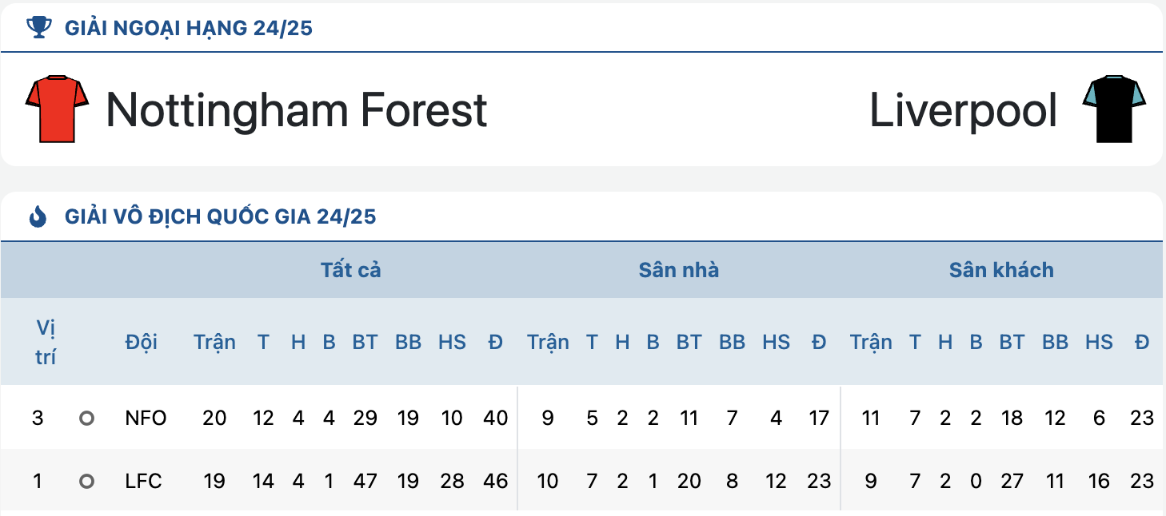Select LFC overall points value 46

pyautogui.click(x=496, y=481)
